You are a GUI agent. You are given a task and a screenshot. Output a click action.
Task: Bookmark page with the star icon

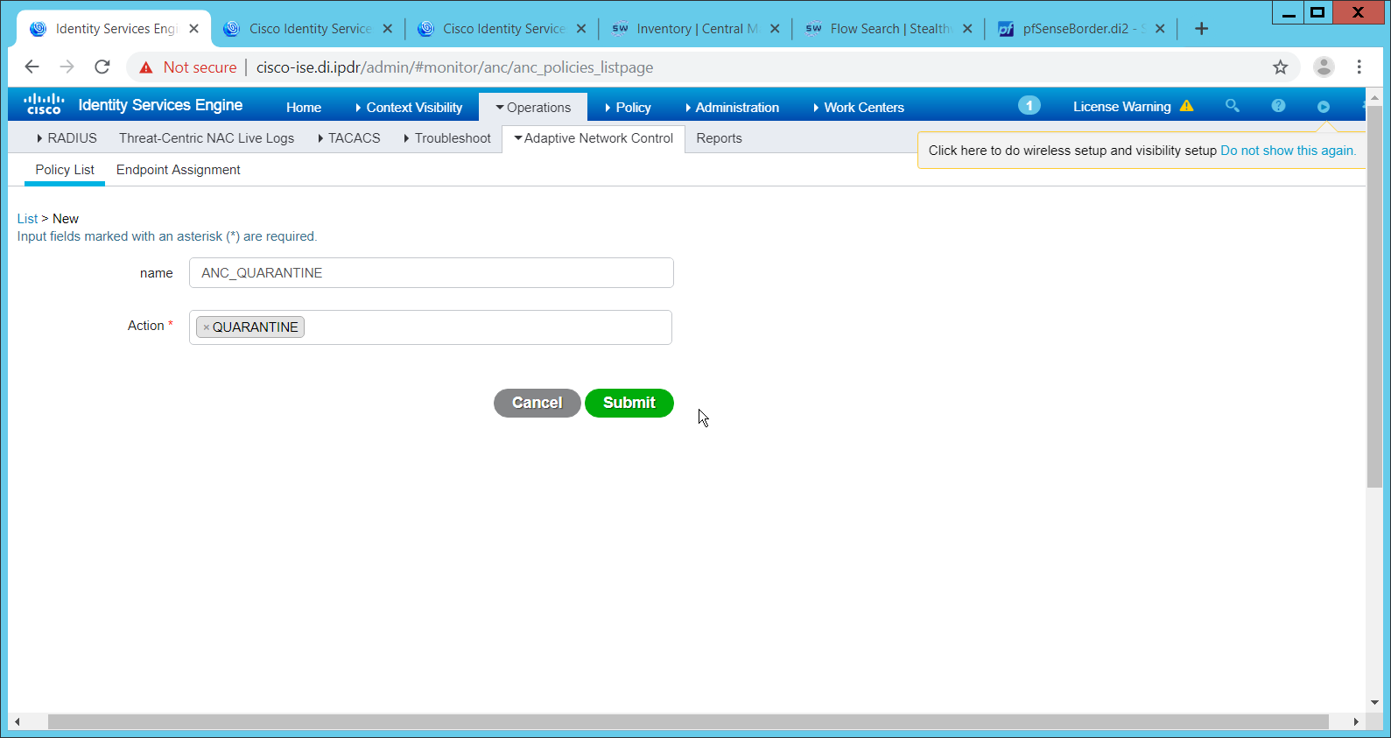pos(1280,67)
